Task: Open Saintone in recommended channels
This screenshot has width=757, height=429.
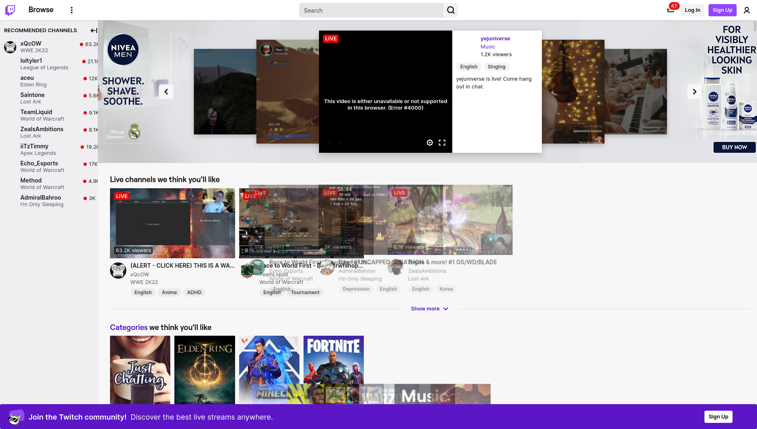Action: point(49,98)
